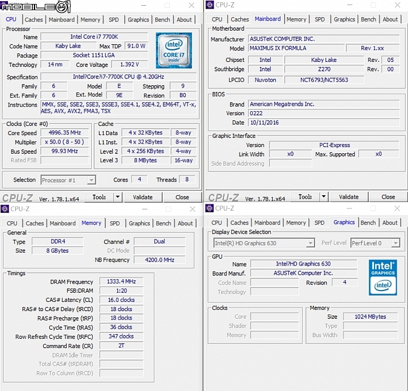Click memory type DDR4 value
The width and height of the screenshot is (408, 391).
(58, 241)
